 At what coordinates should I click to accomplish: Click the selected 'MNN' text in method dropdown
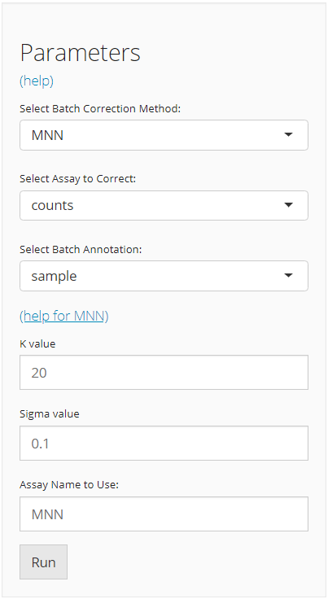(47, 135)
